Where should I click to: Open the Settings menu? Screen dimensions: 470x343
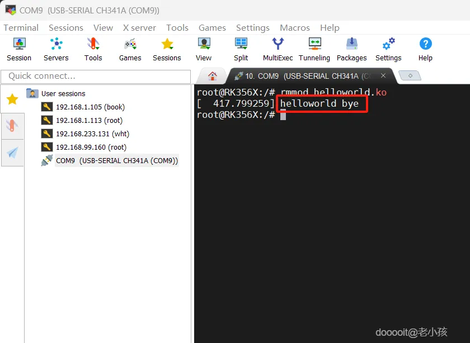pyautogui.click(x=253, y=27)
